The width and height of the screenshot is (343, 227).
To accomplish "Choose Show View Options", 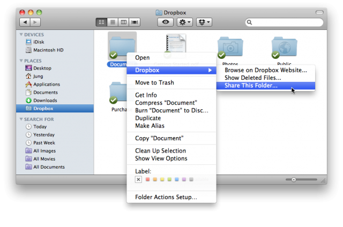I will pos(171,158).
